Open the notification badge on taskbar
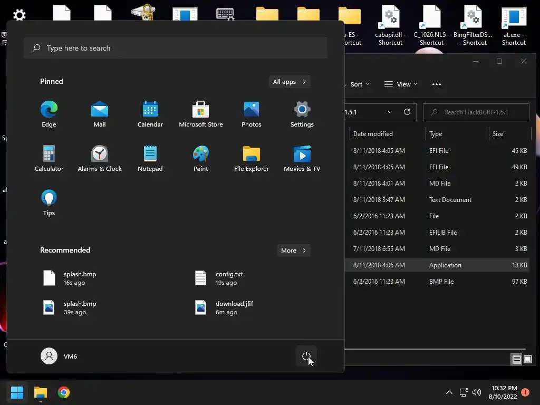 pos(525,392)
